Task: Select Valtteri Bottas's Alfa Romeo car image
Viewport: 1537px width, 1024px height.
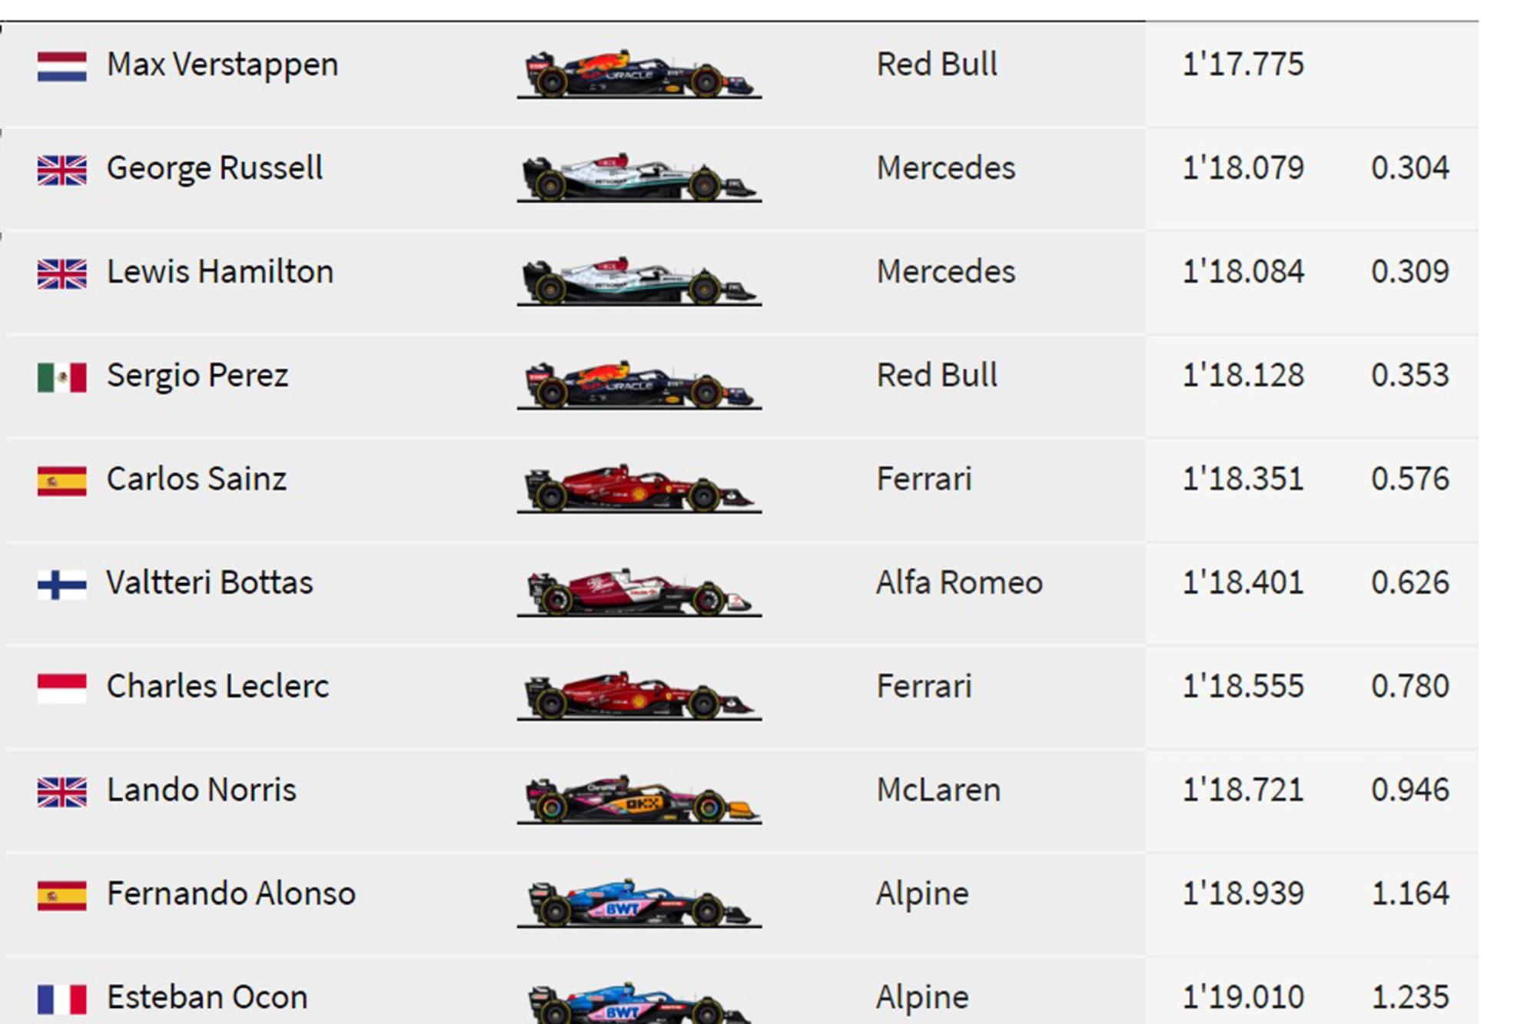Action: tap(639, 592)
